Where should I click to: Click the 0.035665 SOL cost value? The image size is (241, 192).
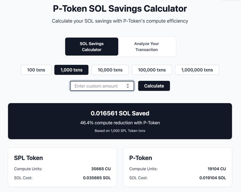pyautogui.click(x=97, y=178)
